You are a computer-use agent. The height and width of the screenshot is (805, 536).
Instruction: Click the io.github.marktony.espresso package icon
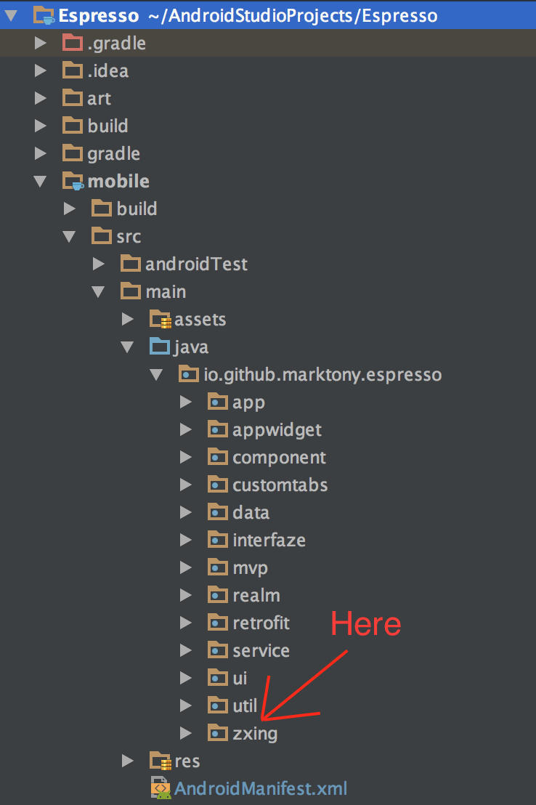188,374
